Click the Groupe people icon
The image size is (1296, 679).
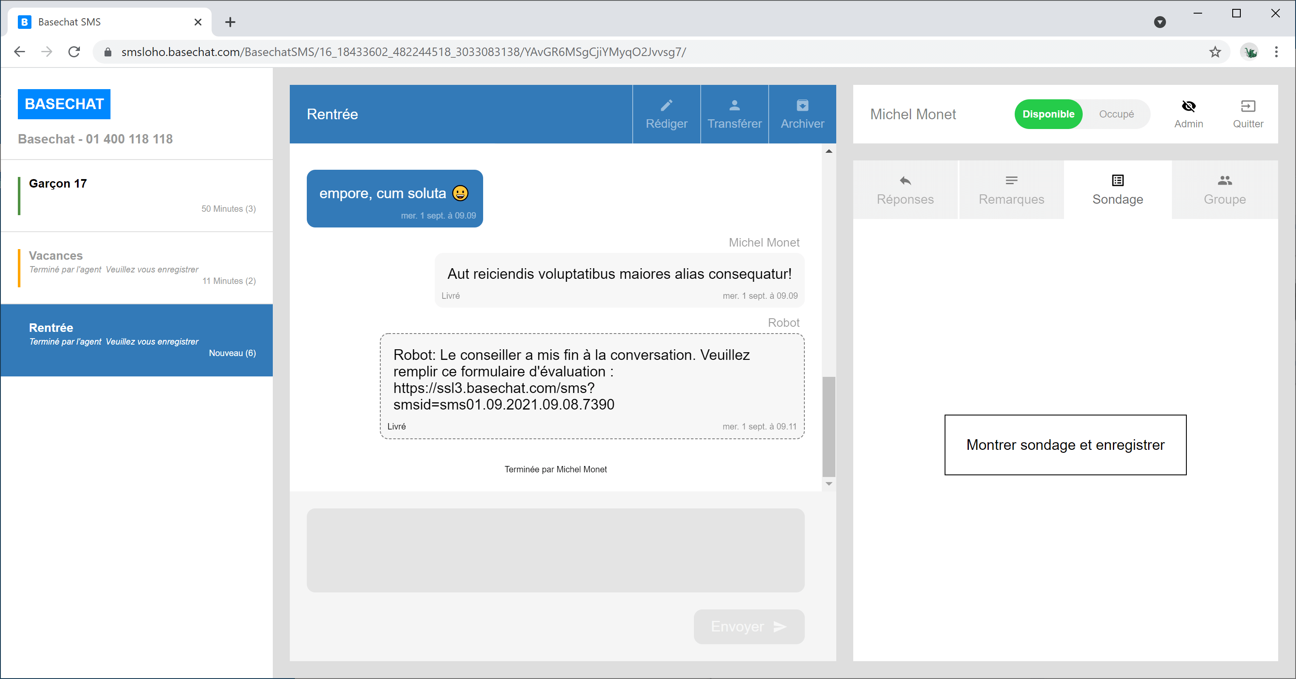(x=1224, y=180)
